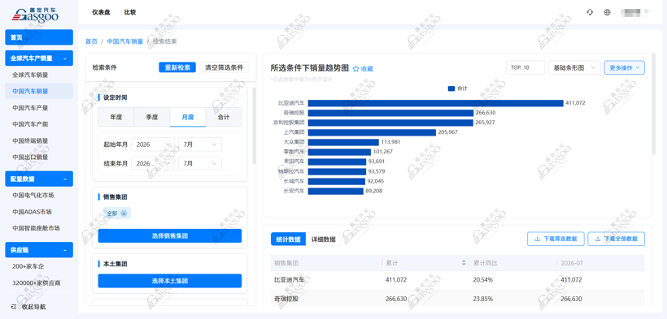
Task: Click the 重新检索 button
Action: 177,67
